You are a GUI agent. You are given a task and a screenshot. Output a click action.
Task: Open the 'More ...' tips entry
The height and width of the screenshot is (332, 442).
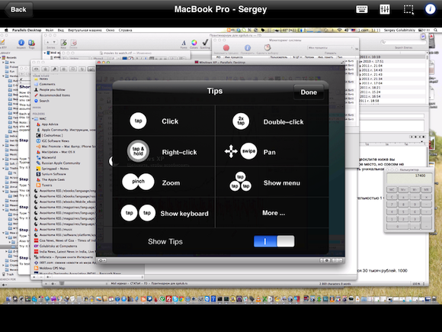click(274, 213)
